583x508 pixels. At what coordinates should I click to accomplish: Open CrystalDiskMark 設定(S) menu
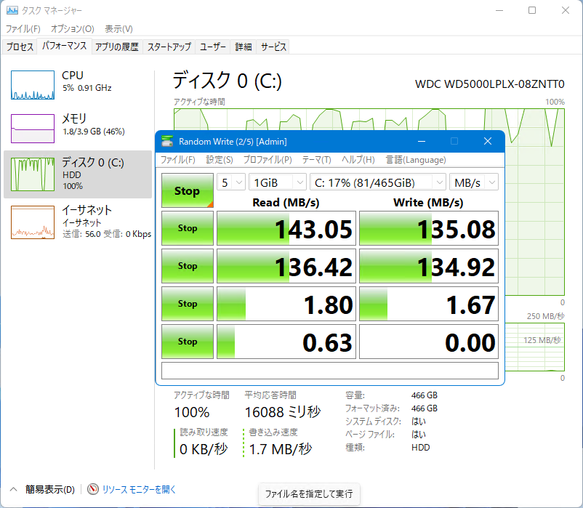point(220,160)
